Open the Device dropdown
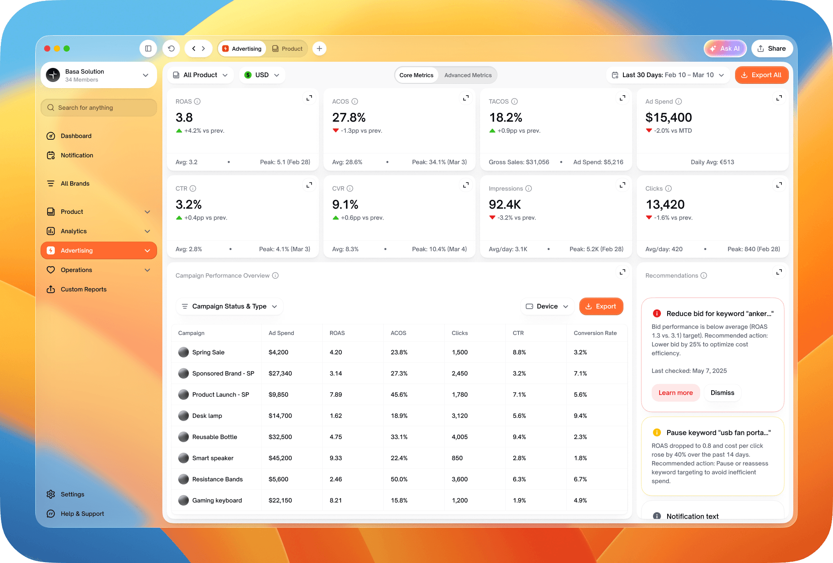The width and height of the screenshot is (833, 563). click(x=547, y=306)
